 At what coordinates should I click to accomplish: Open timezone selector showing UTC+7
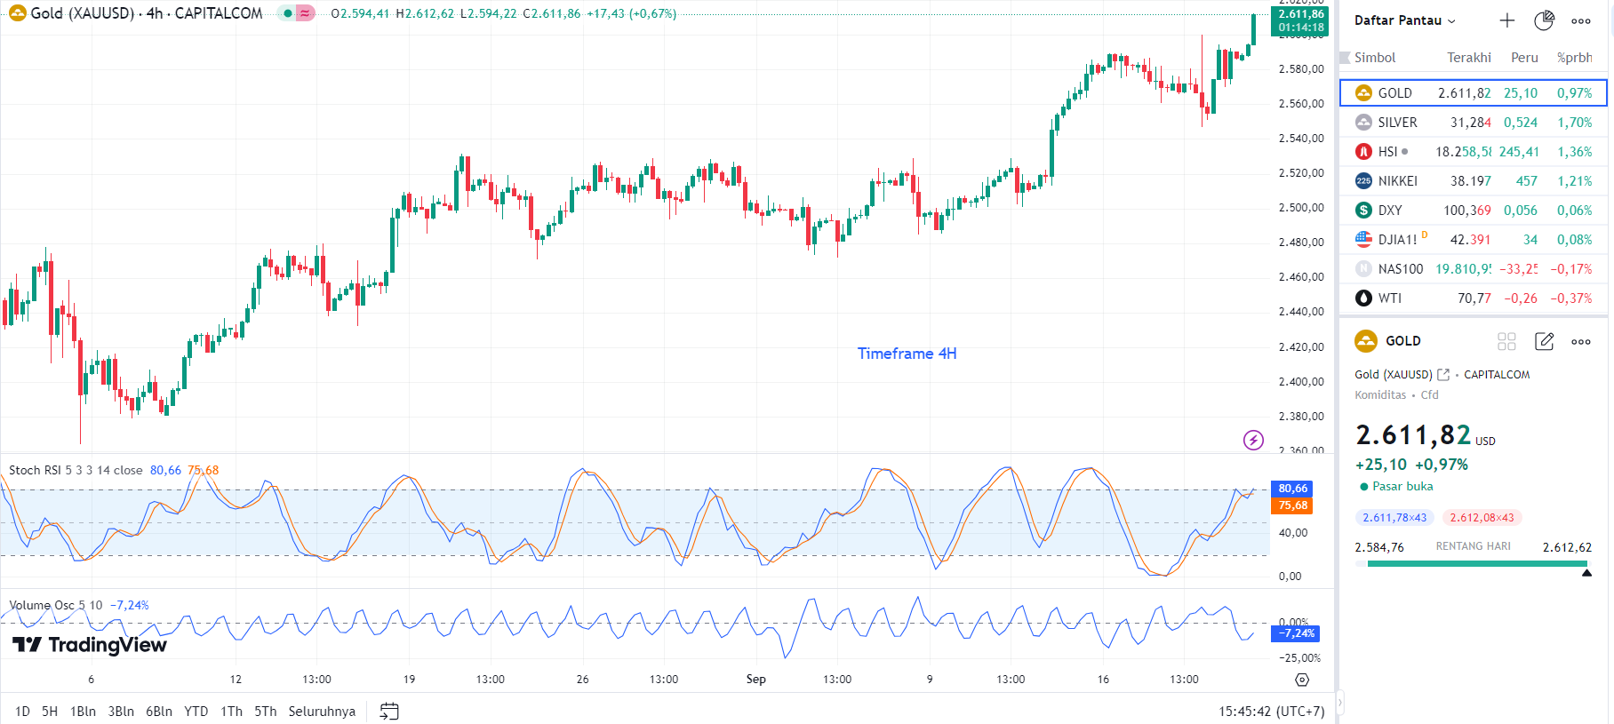point(1271,711)
